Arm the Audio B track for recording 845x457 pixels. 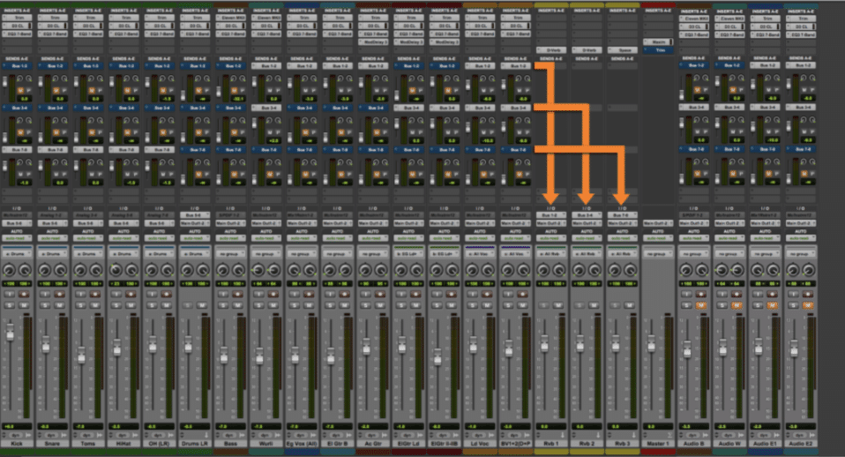click(700, 295)
